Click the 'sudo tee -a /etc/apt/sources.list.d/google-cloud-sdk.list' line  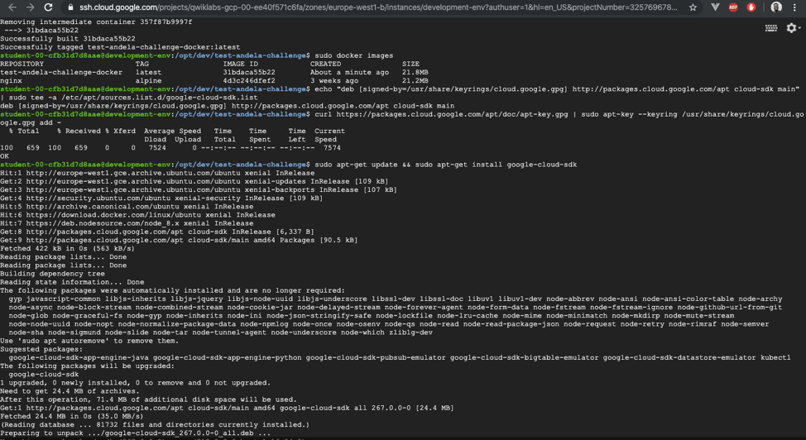(129, 98)
